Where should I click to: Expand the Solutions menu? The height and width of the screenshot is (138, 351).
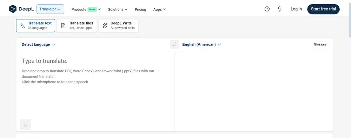pyautogui.click(x=118, y=9)
